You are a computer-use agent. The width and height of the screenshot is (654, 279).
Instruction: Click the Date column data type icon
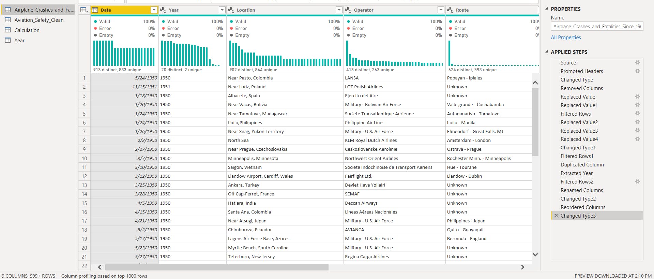coord(95,10)
